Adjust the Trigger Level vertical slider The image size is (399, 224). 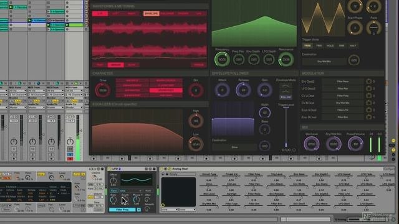(x=286, y=127)
